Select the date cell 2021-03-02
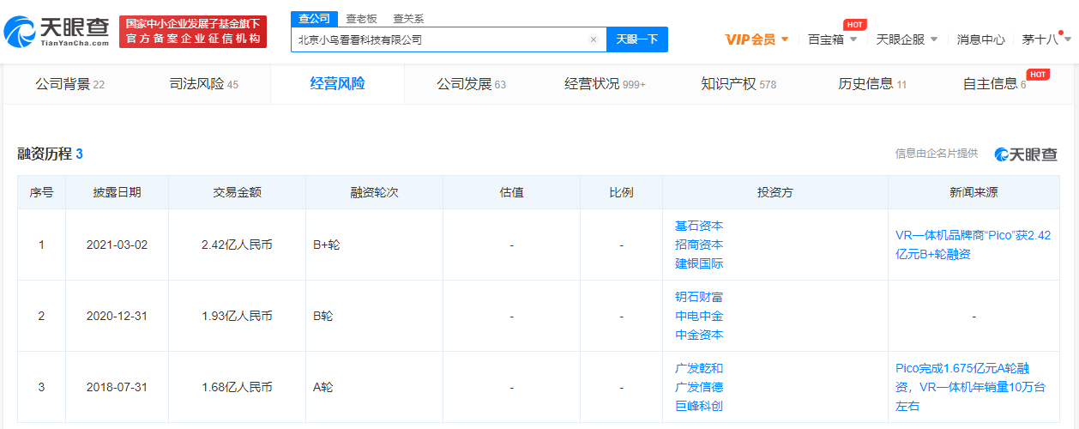1079x429 pixels. pos(117,245)
